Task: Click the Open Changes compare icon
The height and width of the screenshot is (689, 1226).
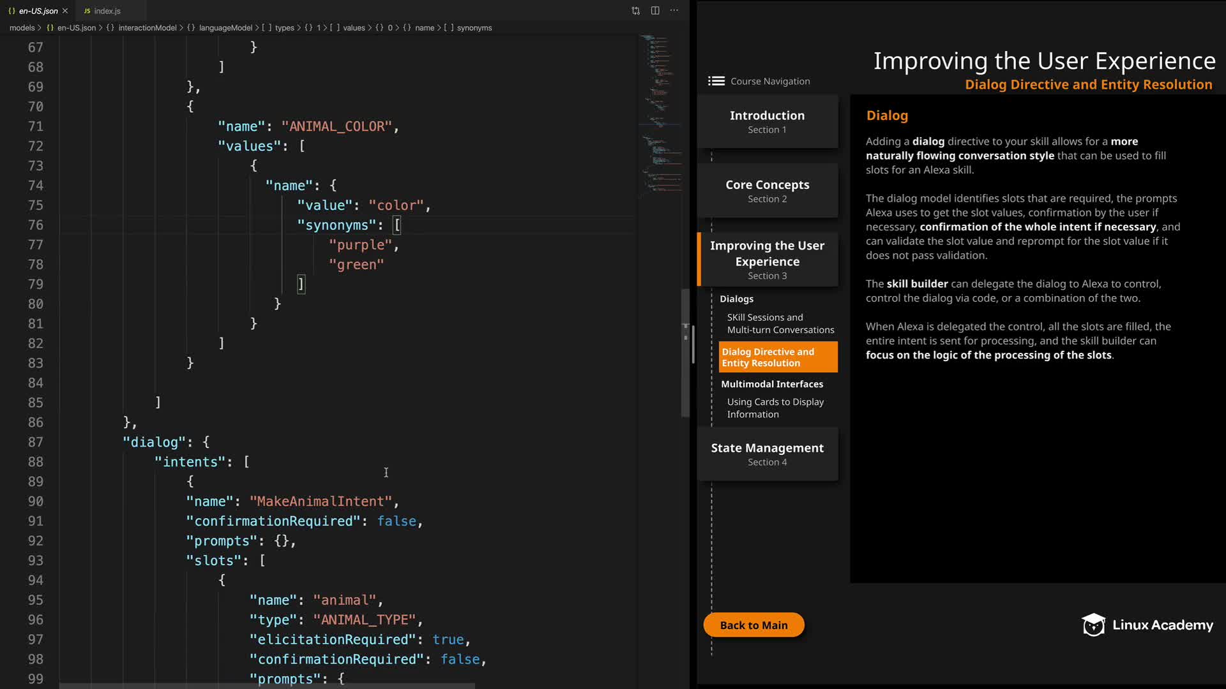Action: [635, 11]
